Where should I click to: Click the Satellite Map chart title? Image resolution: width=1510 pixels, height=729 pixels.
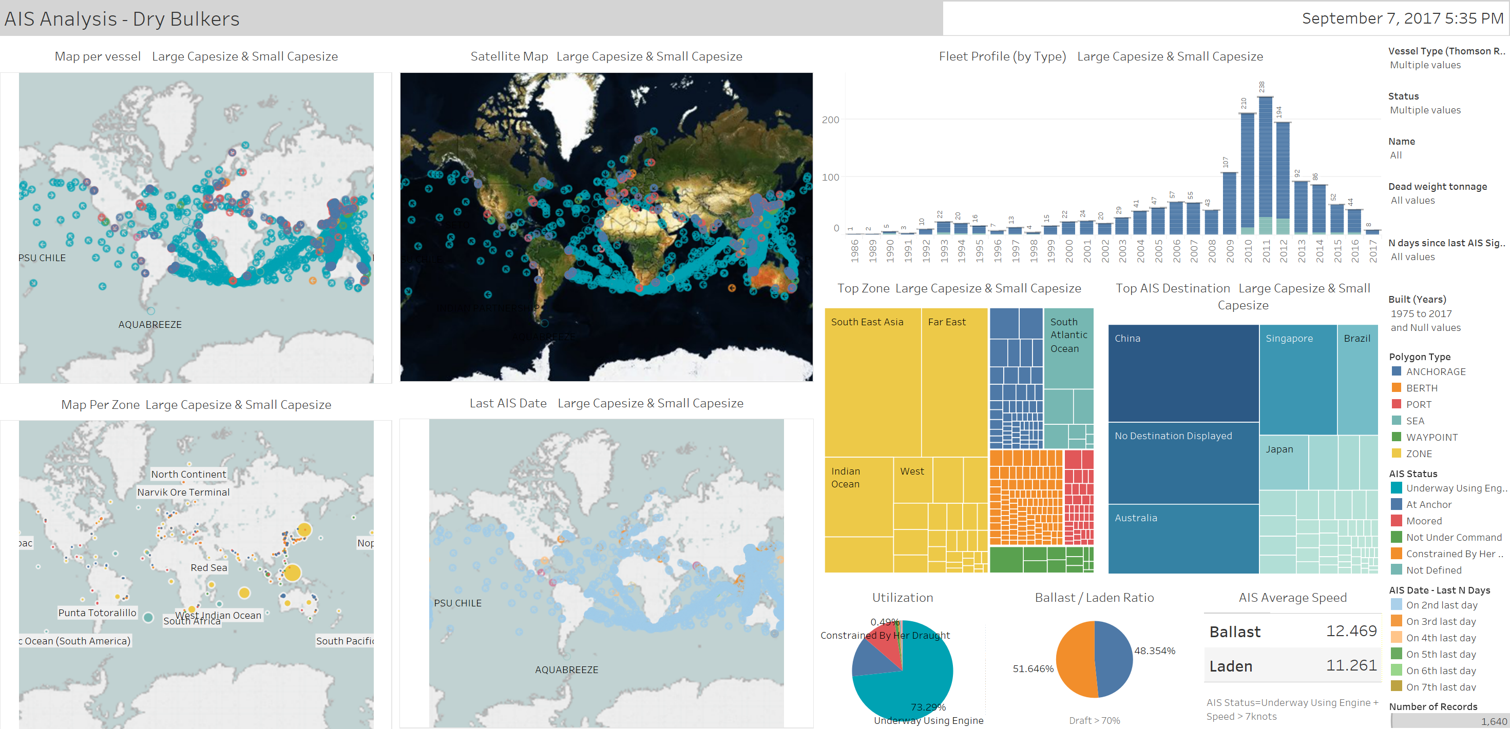(606, 56)
